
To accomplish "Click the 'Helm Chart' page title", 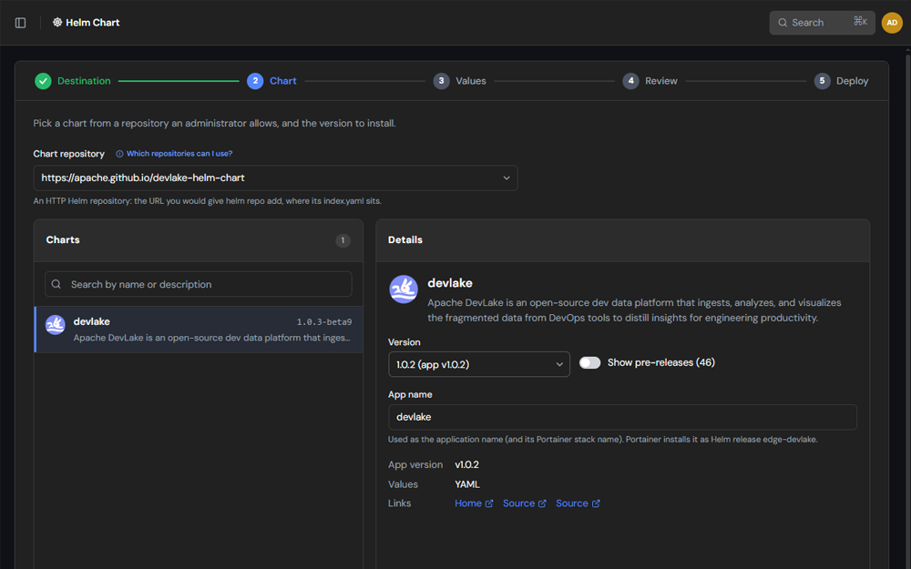I will click(x=92, y=23).
